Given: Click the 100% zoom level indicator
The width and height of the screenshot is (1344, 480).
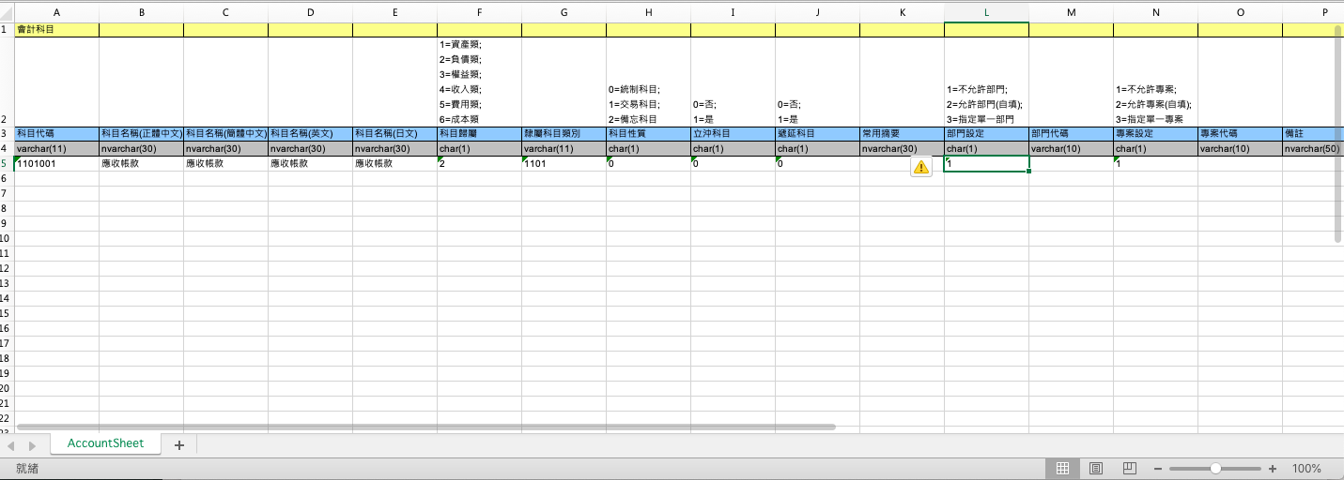Looking at the screenshot, I should tap(1306, 468).
